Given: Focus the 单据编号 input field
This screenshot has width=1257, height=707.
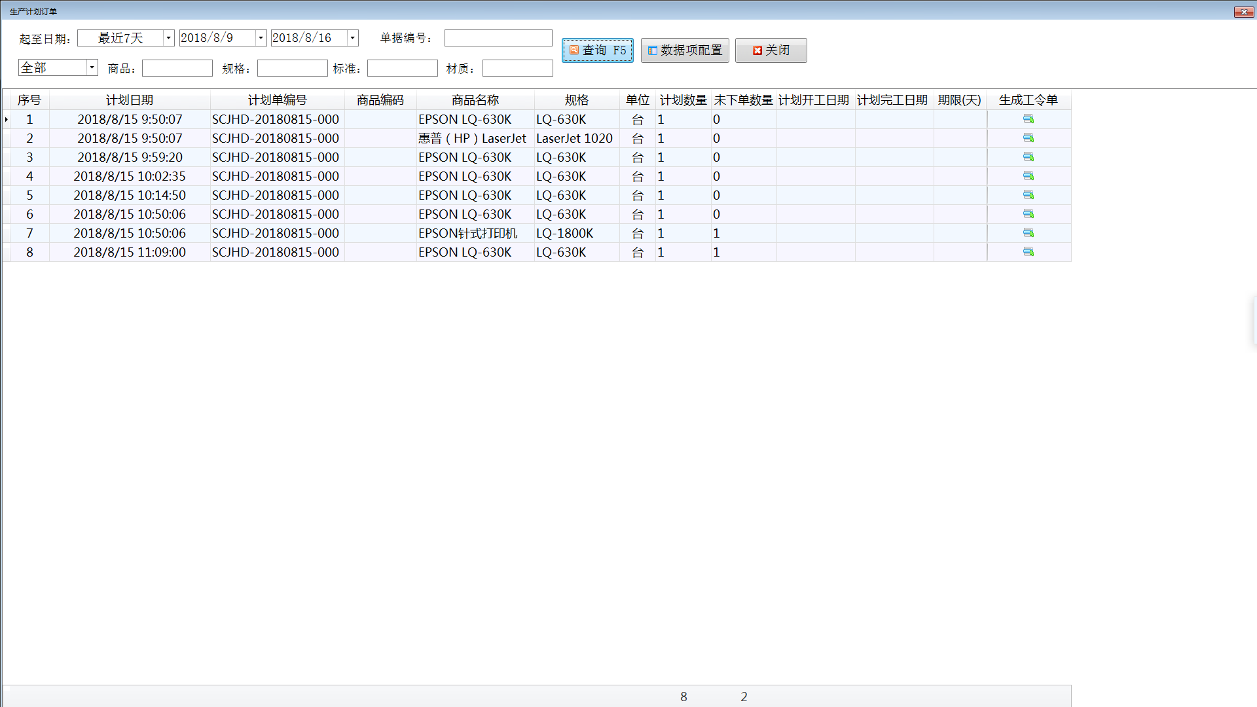Looking at the screenshot, I should (498, 38).
